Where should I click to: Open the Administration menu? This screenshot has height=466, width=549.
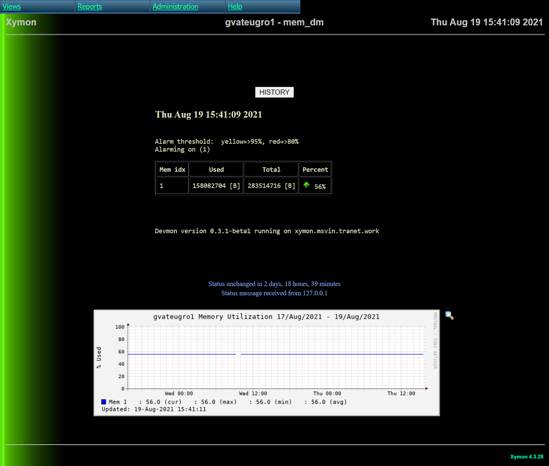tap(175, 6)
